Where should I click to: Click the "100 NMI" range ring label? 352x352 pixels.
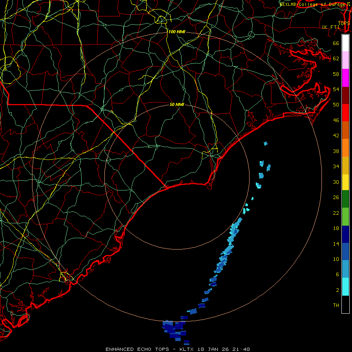(177, 32)
